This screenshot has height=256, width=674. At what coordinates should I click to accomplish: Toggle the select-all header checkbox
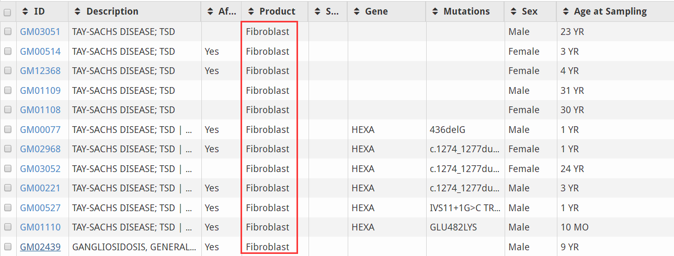[x=8, y=11]
